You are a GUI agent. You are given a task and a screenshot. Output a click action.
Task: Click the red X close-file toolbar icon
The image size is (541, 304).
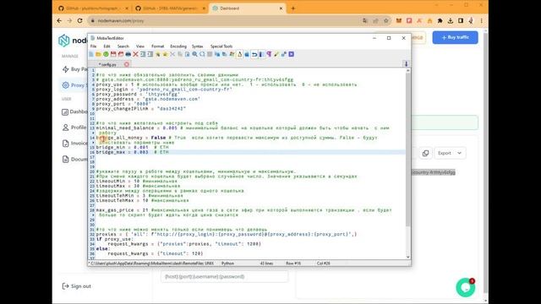135,54
